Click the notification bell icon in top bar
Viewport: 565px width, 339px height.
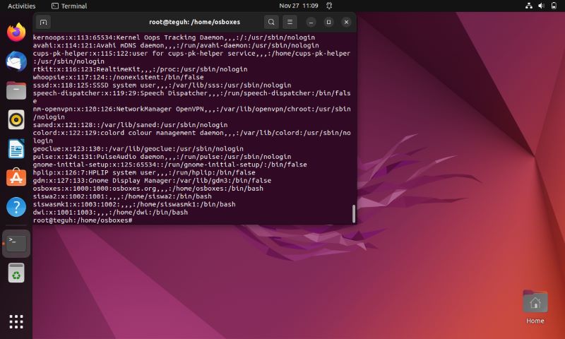[x=329, y=6]
